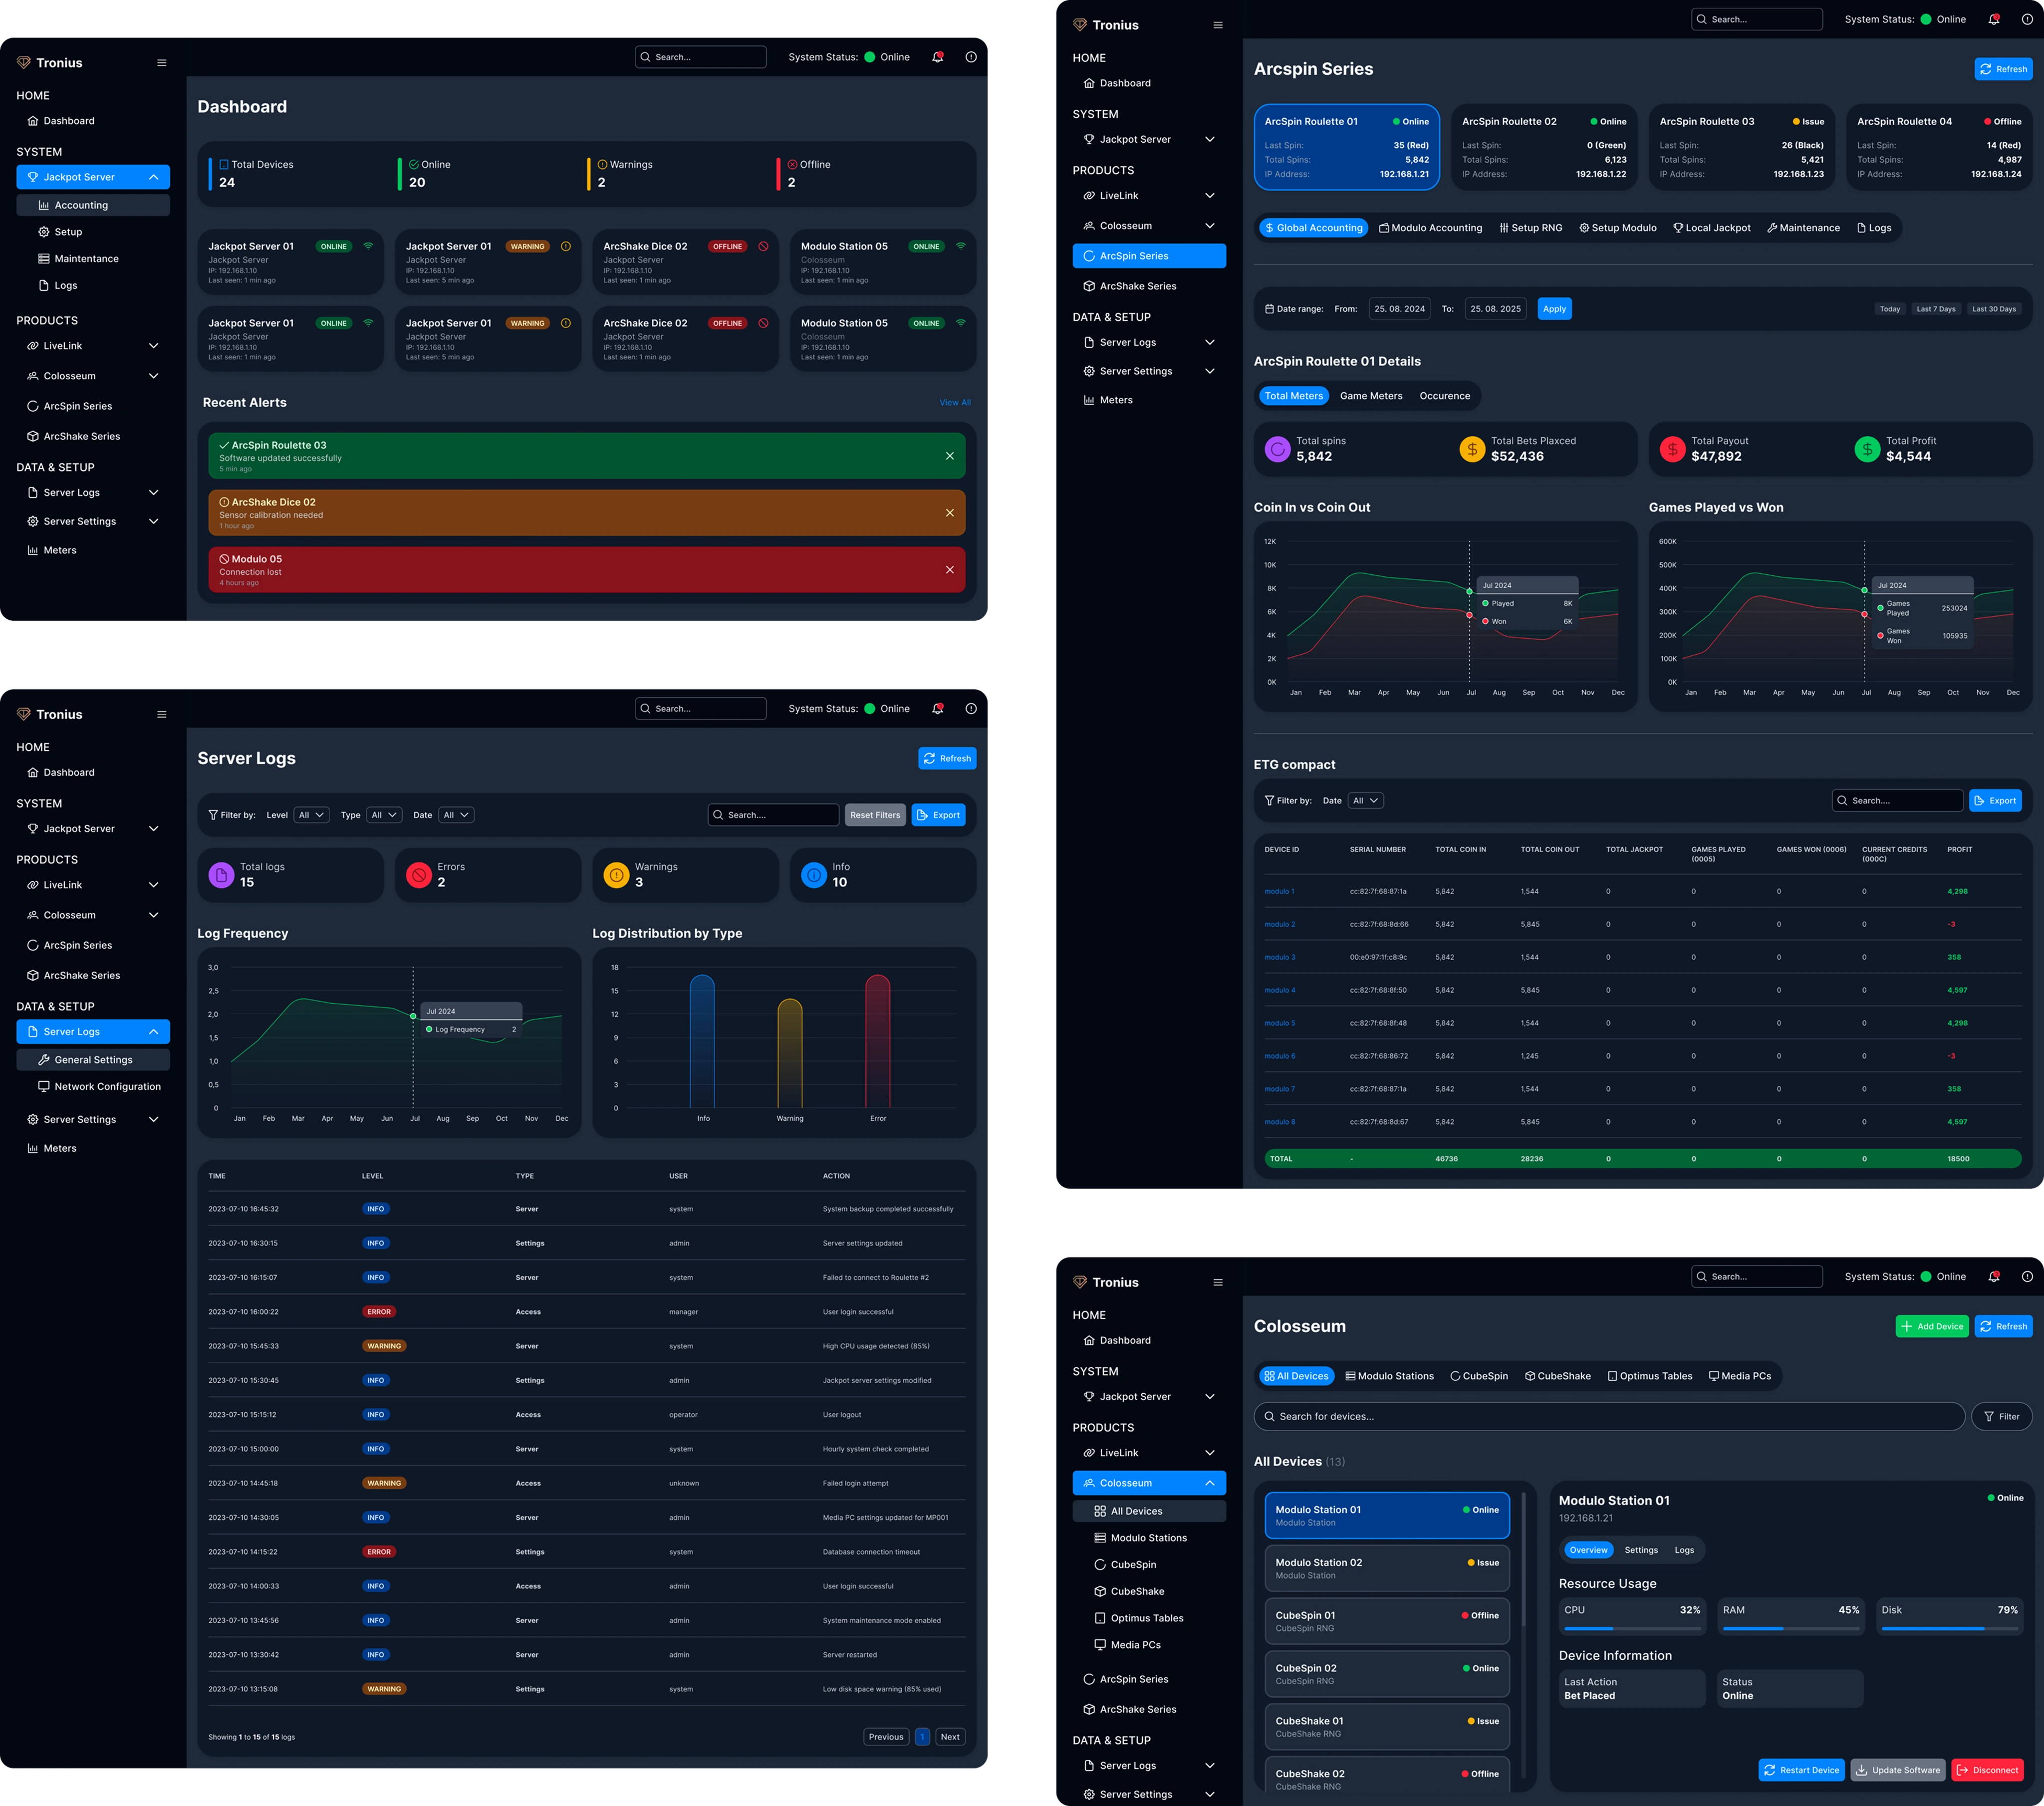Click the hamburger menu icon in Dashboard window sidebar
The height and width of the screenshot is (1806, 2044).
pos(162,63)
